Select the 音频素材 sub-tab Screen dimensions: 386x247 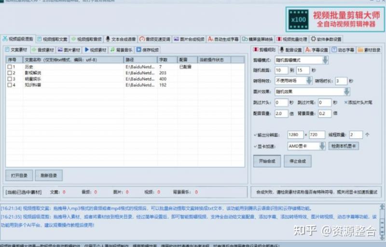(43, 50)
